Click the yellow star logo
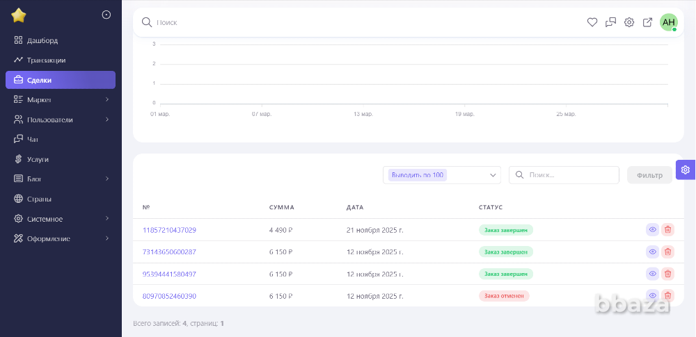The width and height of the screenshot is (696, 337). pyautogui.click(x=19, y=15)
